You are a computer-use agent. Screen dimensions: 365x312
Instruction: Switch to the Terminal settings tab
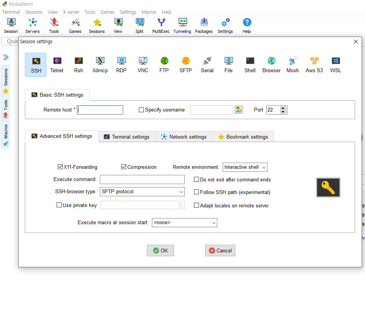click(x=127, y=137)
